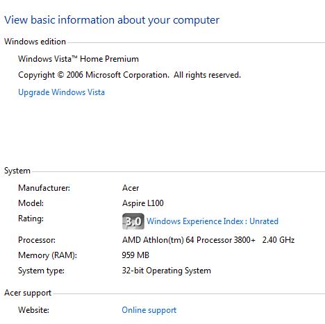Screen dimensions: 325x324
Task: Open the Online support website link
Action: (x=149, y=310)
